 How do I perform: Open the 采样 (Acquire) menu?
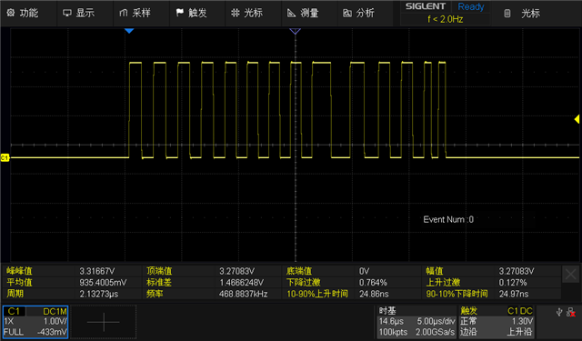coord(141,13)
